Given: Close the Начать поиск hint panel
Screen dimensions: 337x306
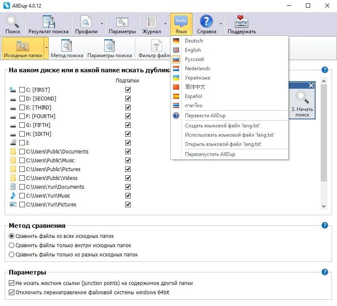Looking at the screenshot, I should click(x=311, y=85).
